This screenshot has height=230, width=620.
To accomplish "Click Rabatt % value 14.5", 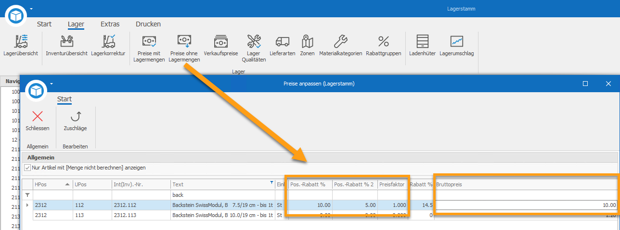I will (x=421, y=205).
